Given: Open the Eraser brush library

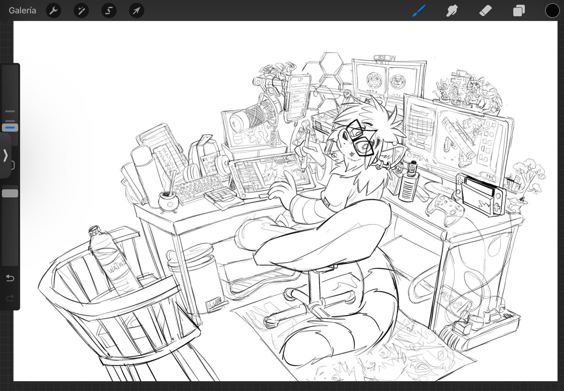Looking at the screenshot, I should tap(485, 10).
